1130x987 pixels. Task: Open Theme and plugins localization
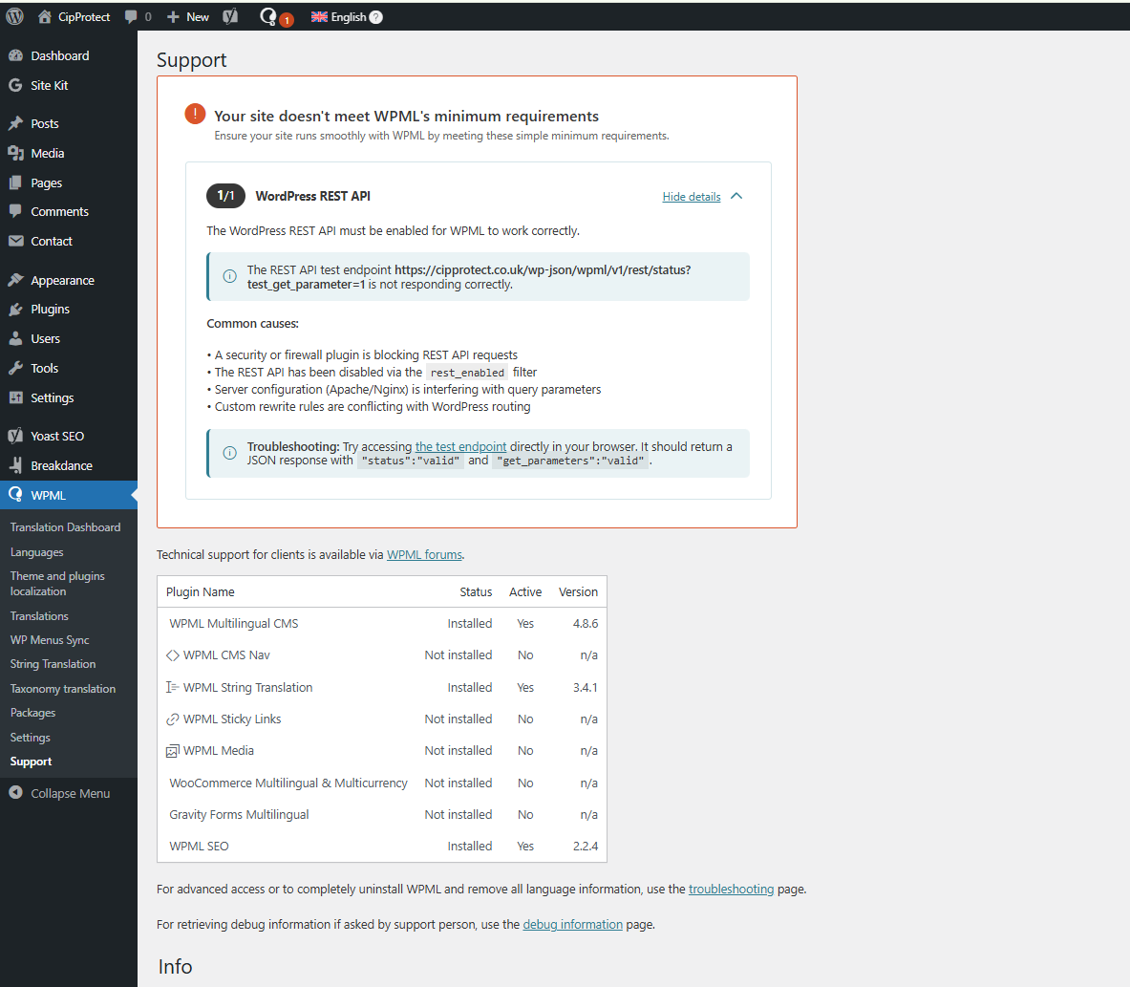pyautogui.click(x=57, y=583)
